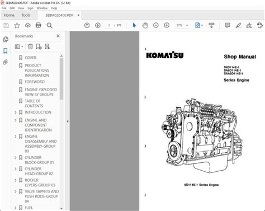
Task: Go to next page arrow
Action: point(98,25)
